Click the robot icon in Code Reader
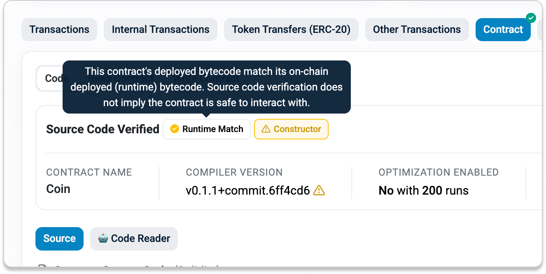This screenshot has width=546, height=274. pyautogui.click(x=103, y=239)
